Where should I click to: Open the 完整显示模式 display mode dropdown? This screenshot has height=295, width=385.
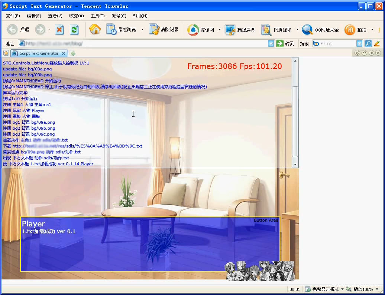[x=342, y=289]
